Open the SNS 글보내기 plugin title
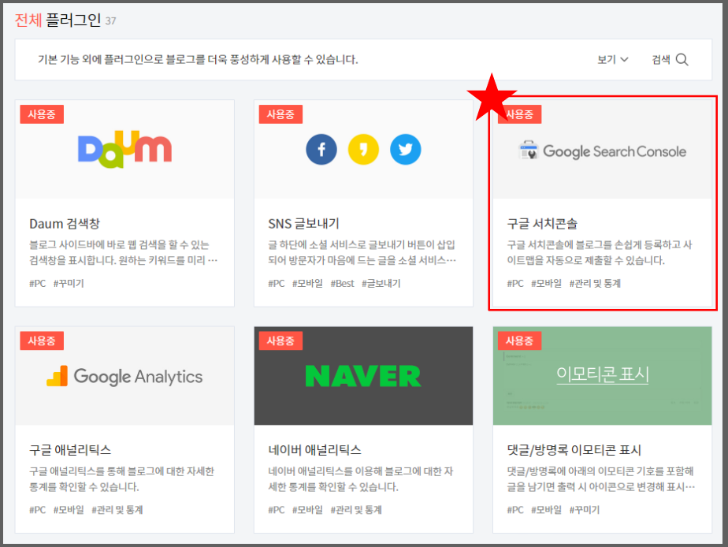 (x=303, y=224)
